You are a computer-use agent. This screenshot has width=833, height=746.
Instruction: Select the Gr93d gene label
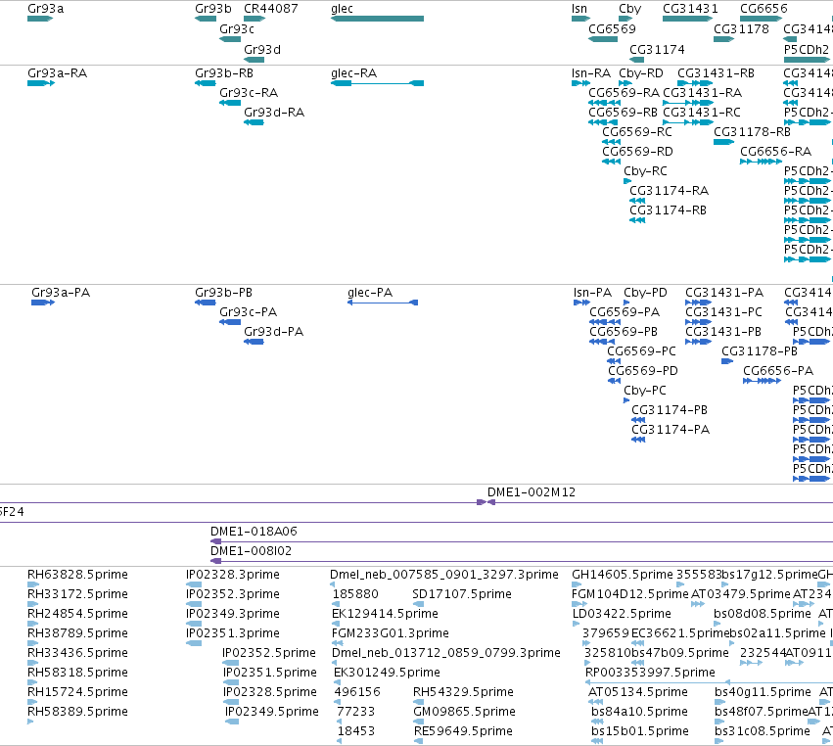(262, 50)
